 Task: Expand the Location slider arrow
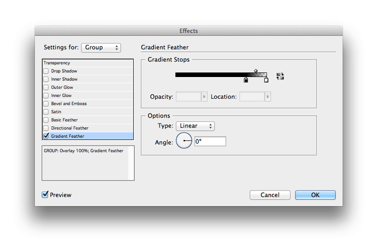pos(267,97)
